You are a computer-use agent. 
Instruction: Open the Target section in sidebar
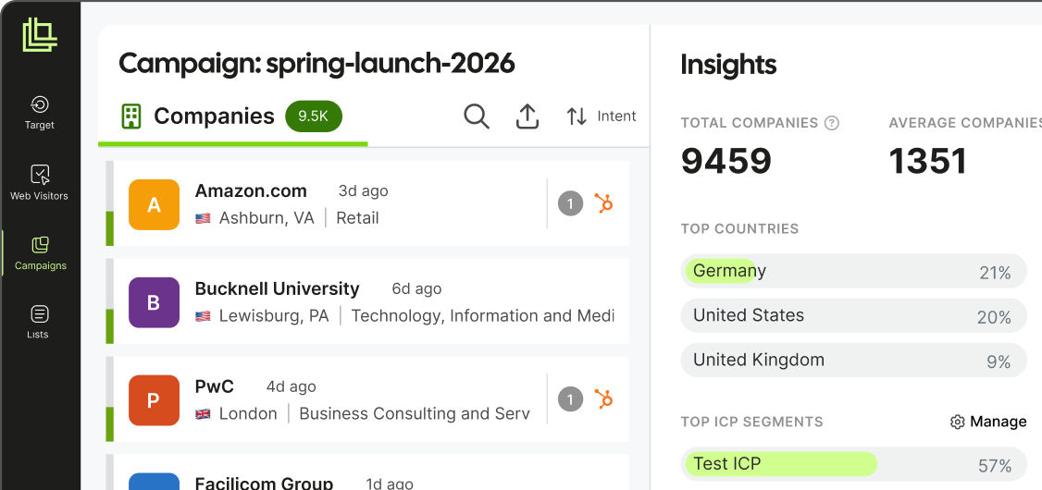(40, 112)
